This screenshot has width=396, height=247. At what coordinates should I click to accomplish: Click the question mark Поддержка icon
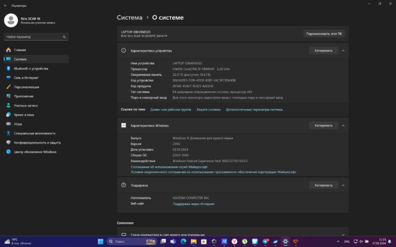124,185
